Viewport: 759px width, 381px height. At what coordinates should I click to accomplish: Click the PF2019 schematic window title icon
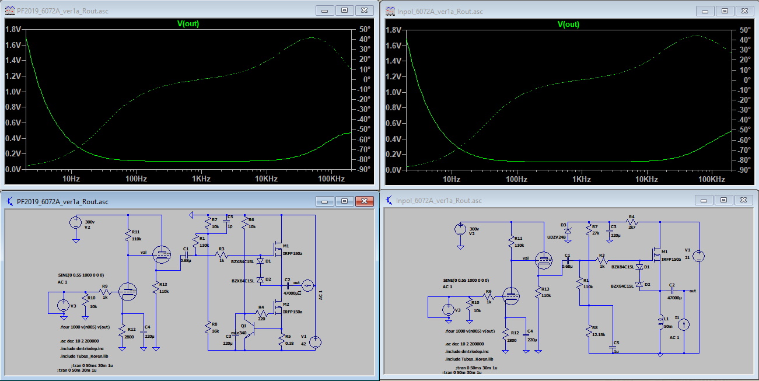tap(10, 201)
